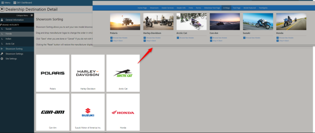Select the highlighted AirMega navigation tab
The height and width of the screenshot is (133, 315).
coord(226,8)
